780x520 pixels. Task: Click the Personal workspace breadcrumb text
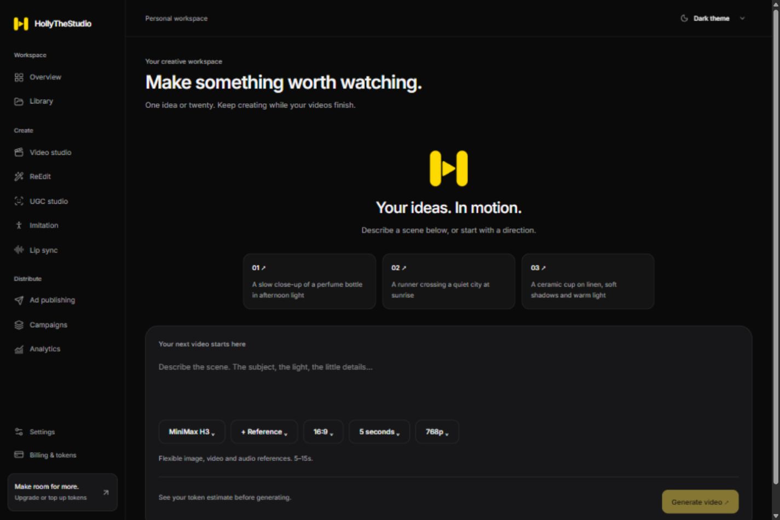[x=176, y=18]
